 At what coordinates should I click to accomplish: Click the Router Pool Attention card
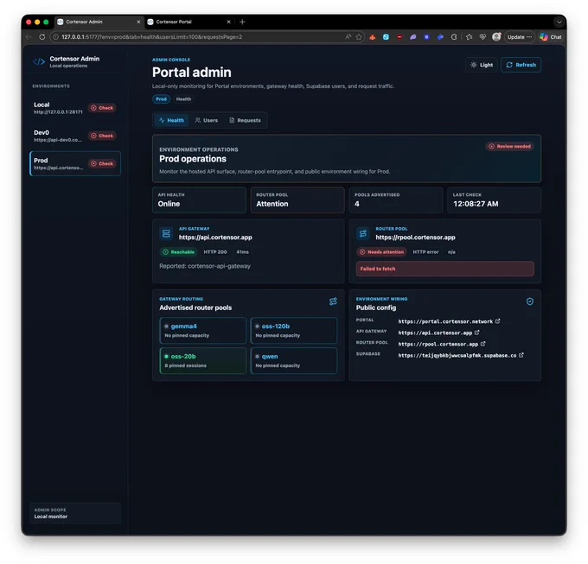click(x=297, y=200)
